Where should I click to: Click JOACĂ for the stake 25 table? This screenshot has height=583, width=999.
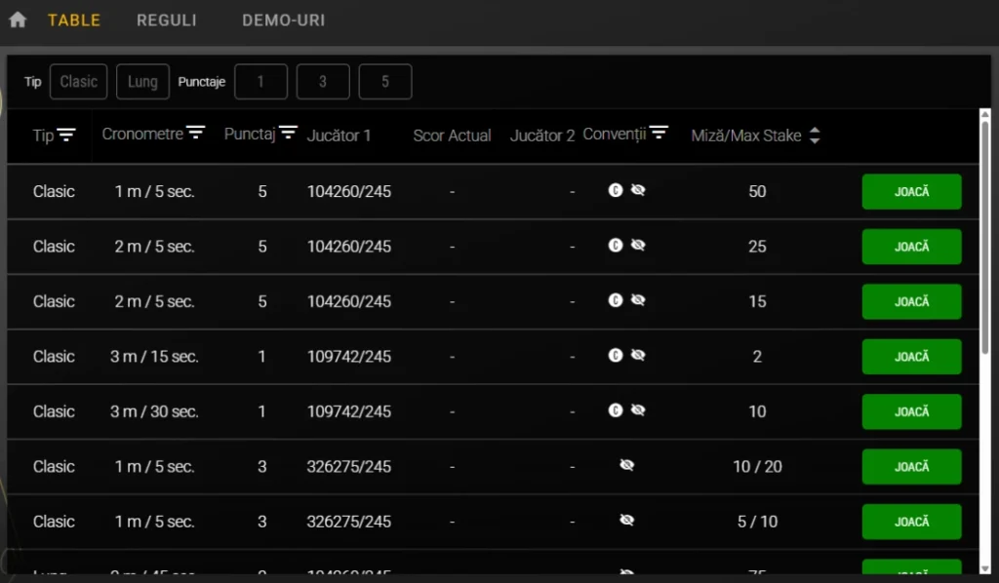click(x=912, y=247)
